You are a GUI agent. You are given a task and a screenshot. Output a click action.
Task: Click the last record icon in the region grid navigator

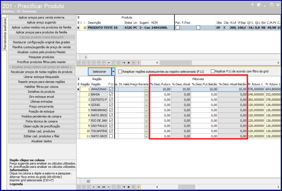click(x=104, y=187)
